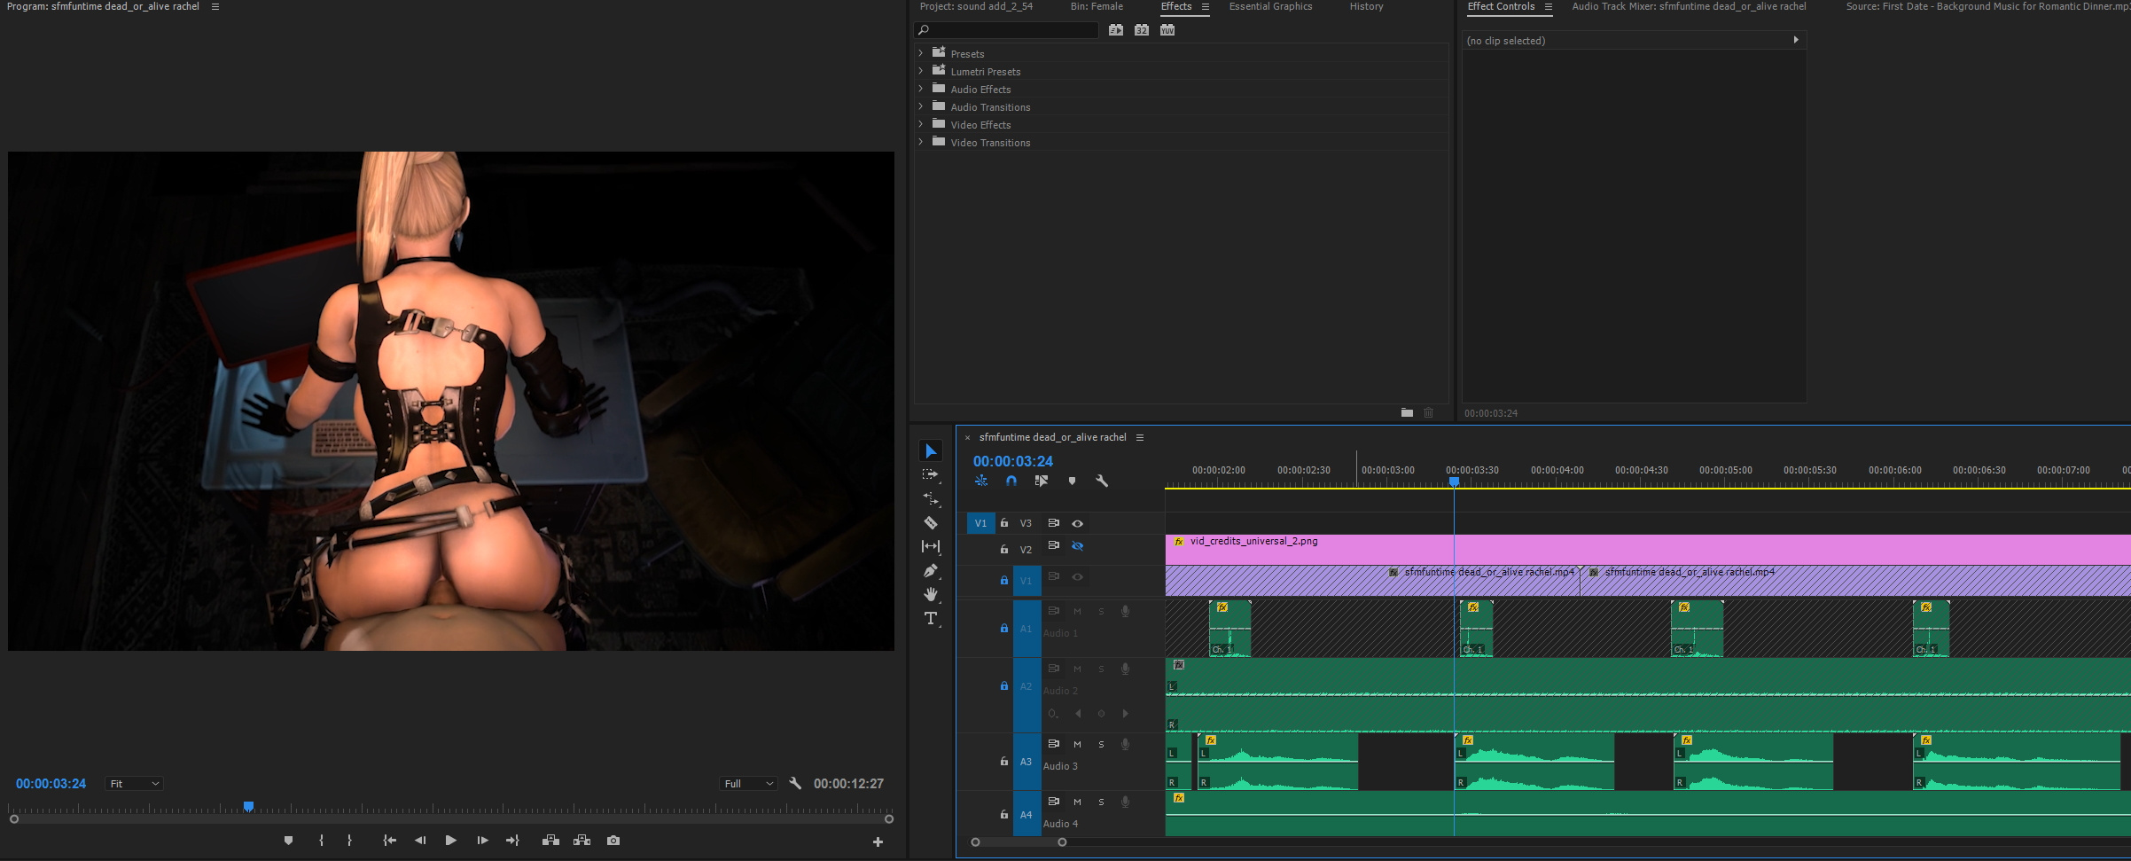Unlock the V1 track lock
Image resolution: width=2131 pixels, height=861 pixels.
[x=1004, y=580]
